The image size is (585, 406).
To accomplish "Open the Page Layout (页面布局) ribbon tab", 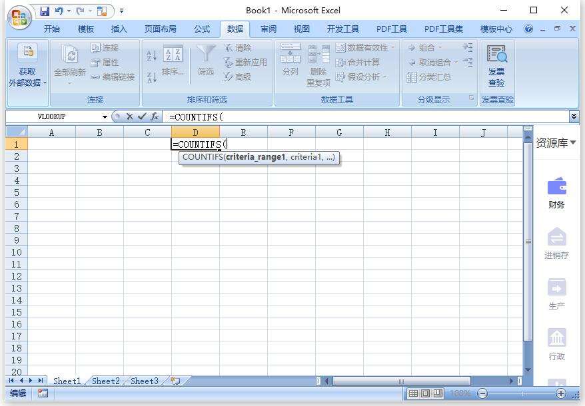I will point(161,29).
